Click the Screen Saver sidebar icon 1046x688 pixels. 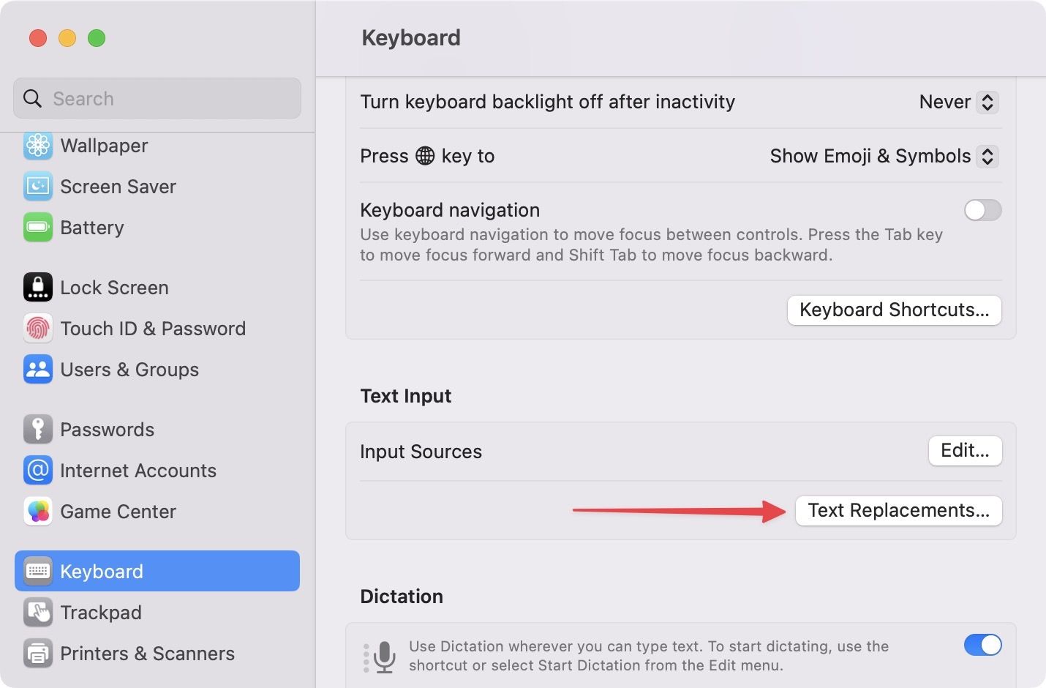(x=38, y=187)
